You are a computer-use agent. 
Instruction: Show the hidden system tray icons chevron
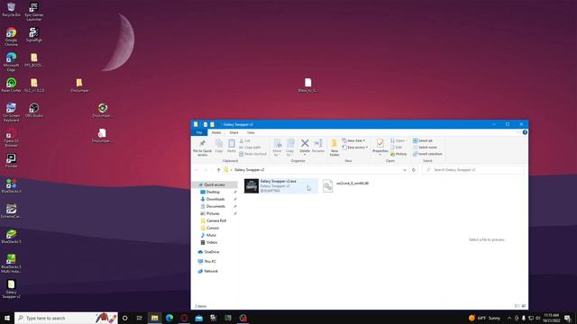pos(509,318)
